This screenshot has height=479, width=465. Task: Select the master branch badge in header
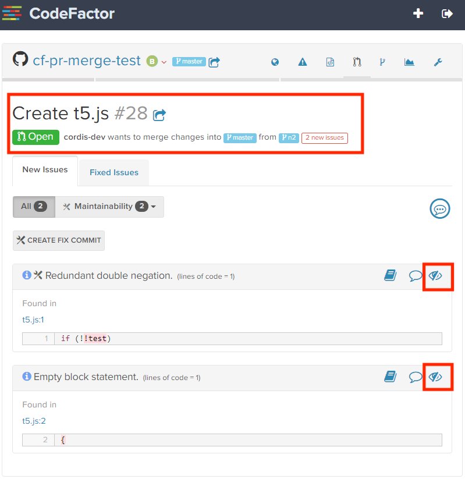click(x=189, y=61)
